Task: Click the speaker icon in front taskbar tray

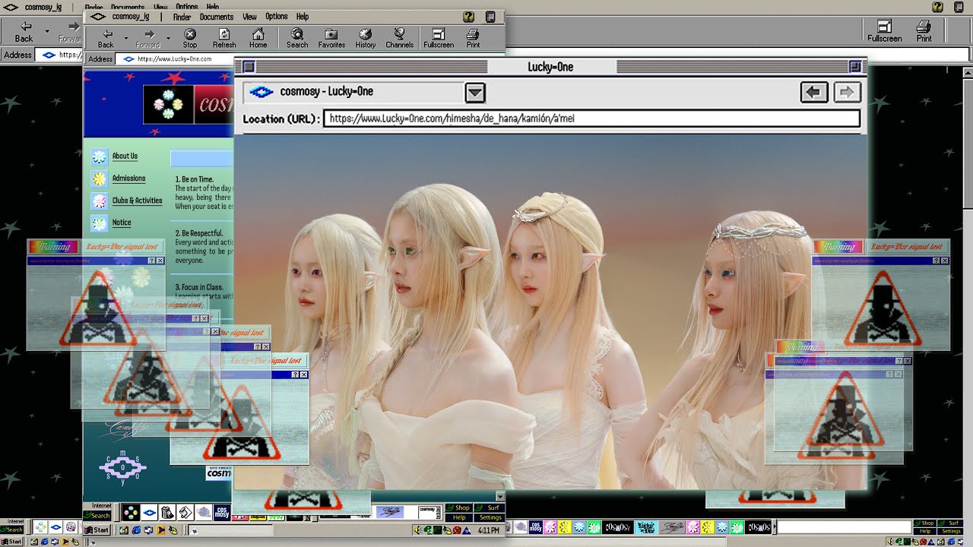Action: pos(418,530)
